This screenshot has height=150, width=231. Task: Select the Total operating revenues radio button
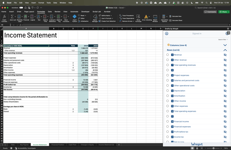point(168,65)
